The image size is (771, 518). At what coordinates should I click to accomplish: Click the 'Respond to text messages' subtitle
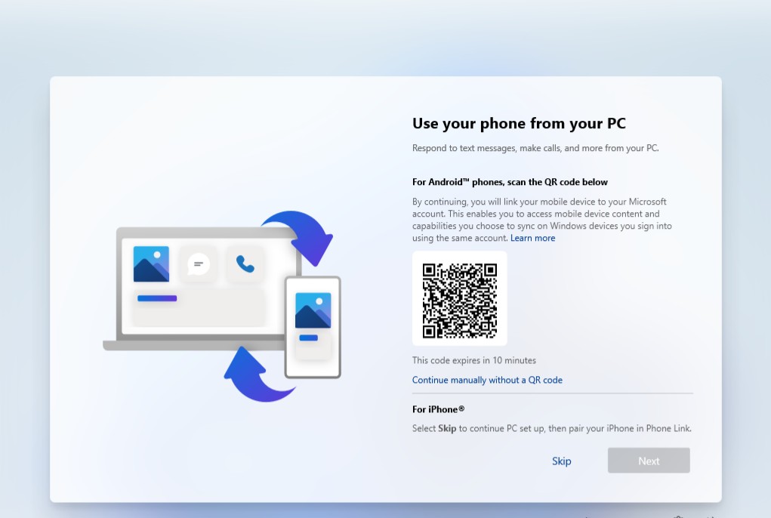535,148
